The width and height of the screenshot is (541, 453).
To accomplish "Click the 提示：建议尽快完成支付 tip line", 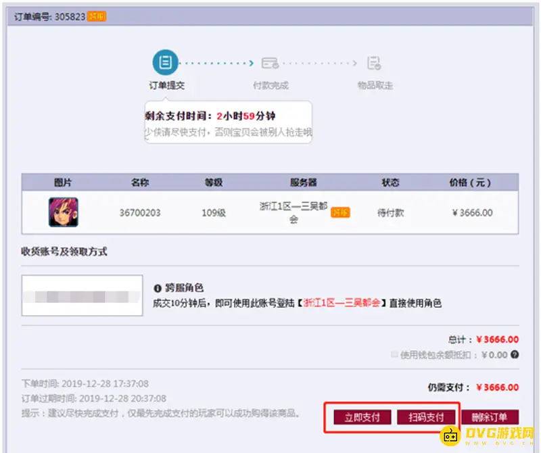I will point(161,413).
